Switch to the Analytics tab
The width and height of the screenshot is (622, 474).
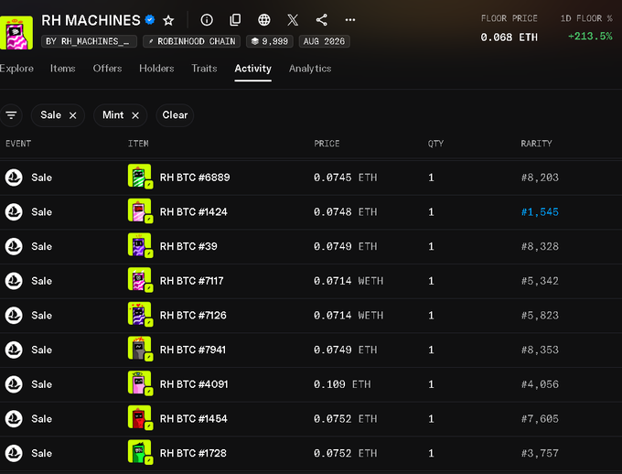pyautogui.click(x=310, y=69)
